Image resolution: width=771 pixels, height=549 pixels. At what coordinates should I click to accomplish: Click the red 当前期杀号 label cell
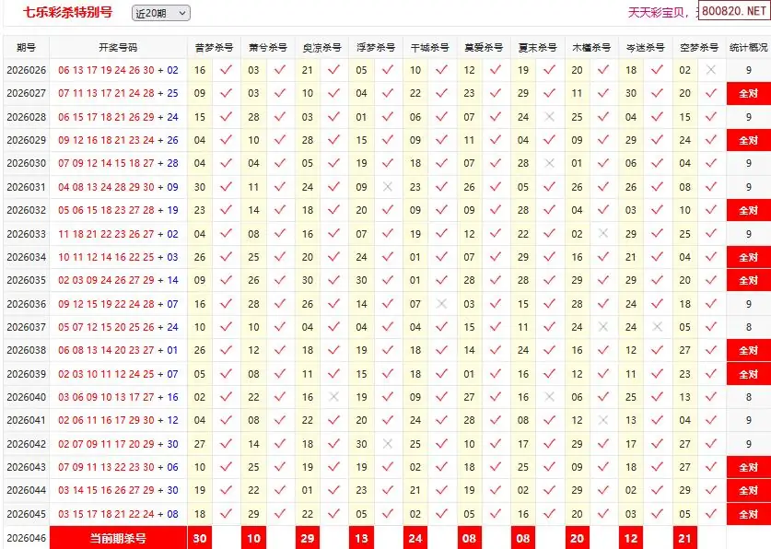118,538
